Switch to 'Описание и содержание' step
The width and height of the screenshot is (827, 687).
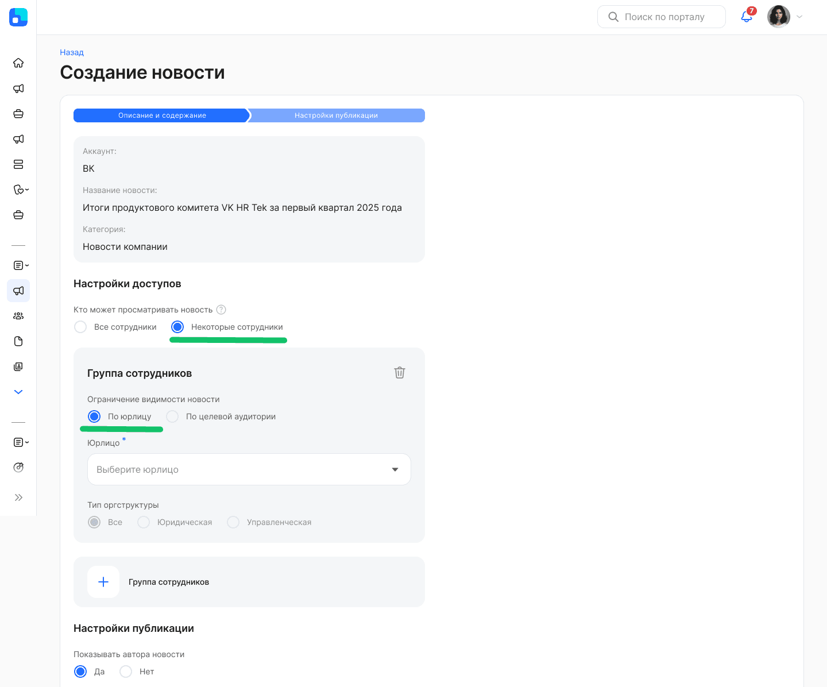pos(162,115)
